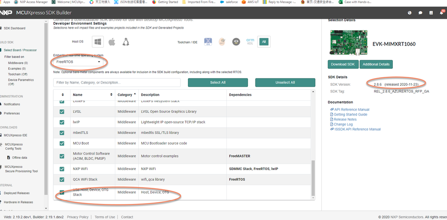Open Toolchain (Off) filter in sidebar
447x220 pixels.
(18, 74)
